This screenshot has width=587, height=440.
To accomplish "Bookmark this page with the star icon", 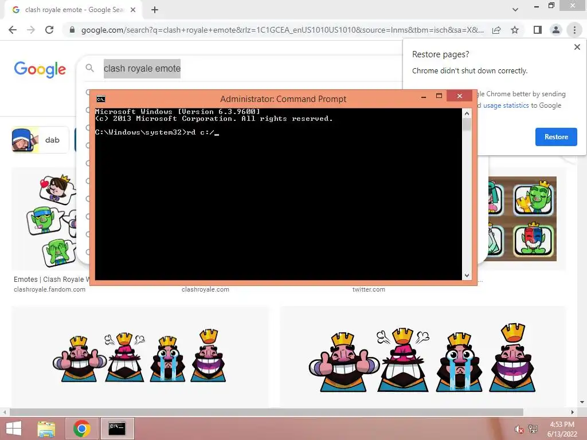I will click(515, 30).
